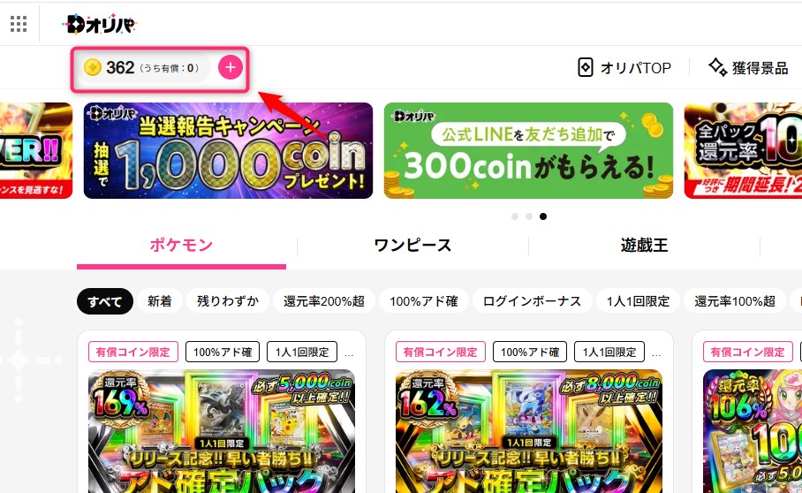Select the first carousel dot indicator
This screenshot has width=802, height=493.
coord(515,216)
